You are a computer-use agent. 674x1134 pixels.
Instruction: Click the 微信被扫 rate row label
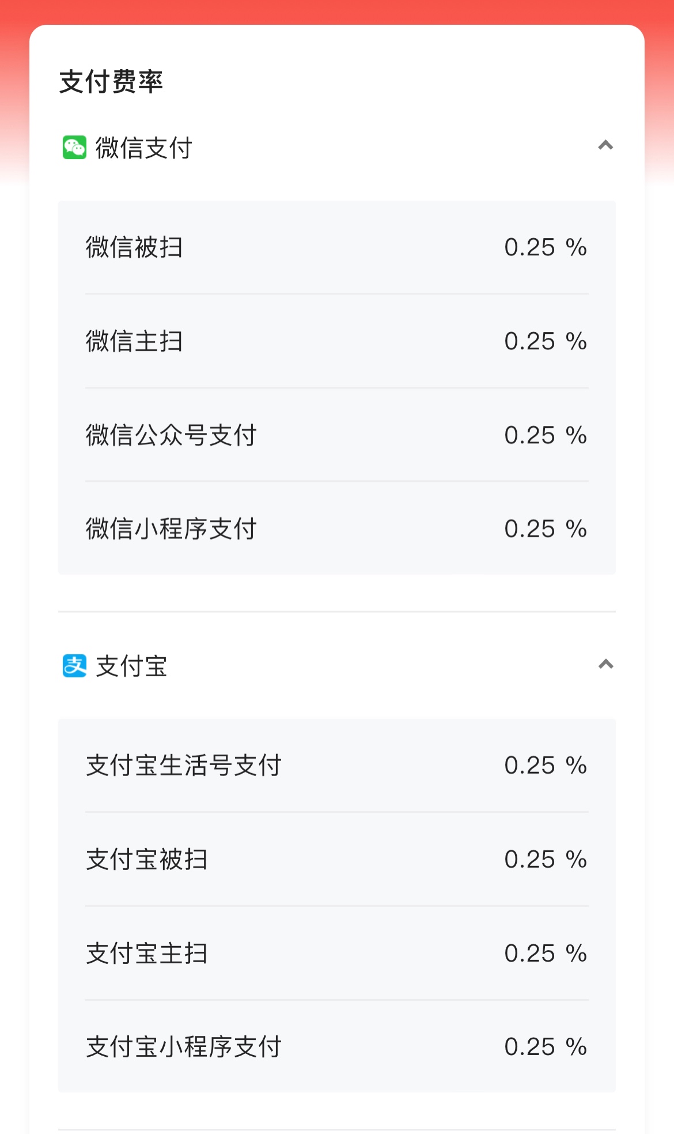point(134,247)
